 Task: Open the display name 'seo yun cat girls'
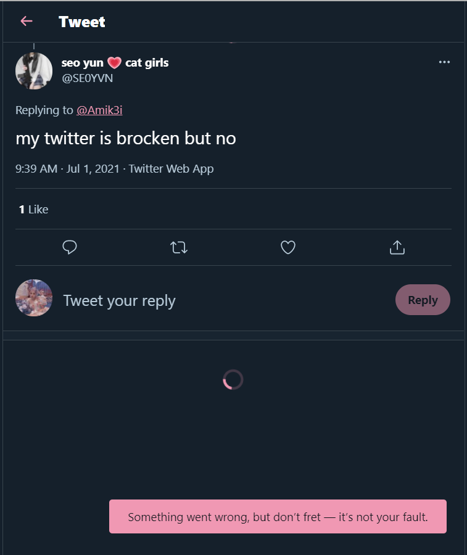click(115, 63)
